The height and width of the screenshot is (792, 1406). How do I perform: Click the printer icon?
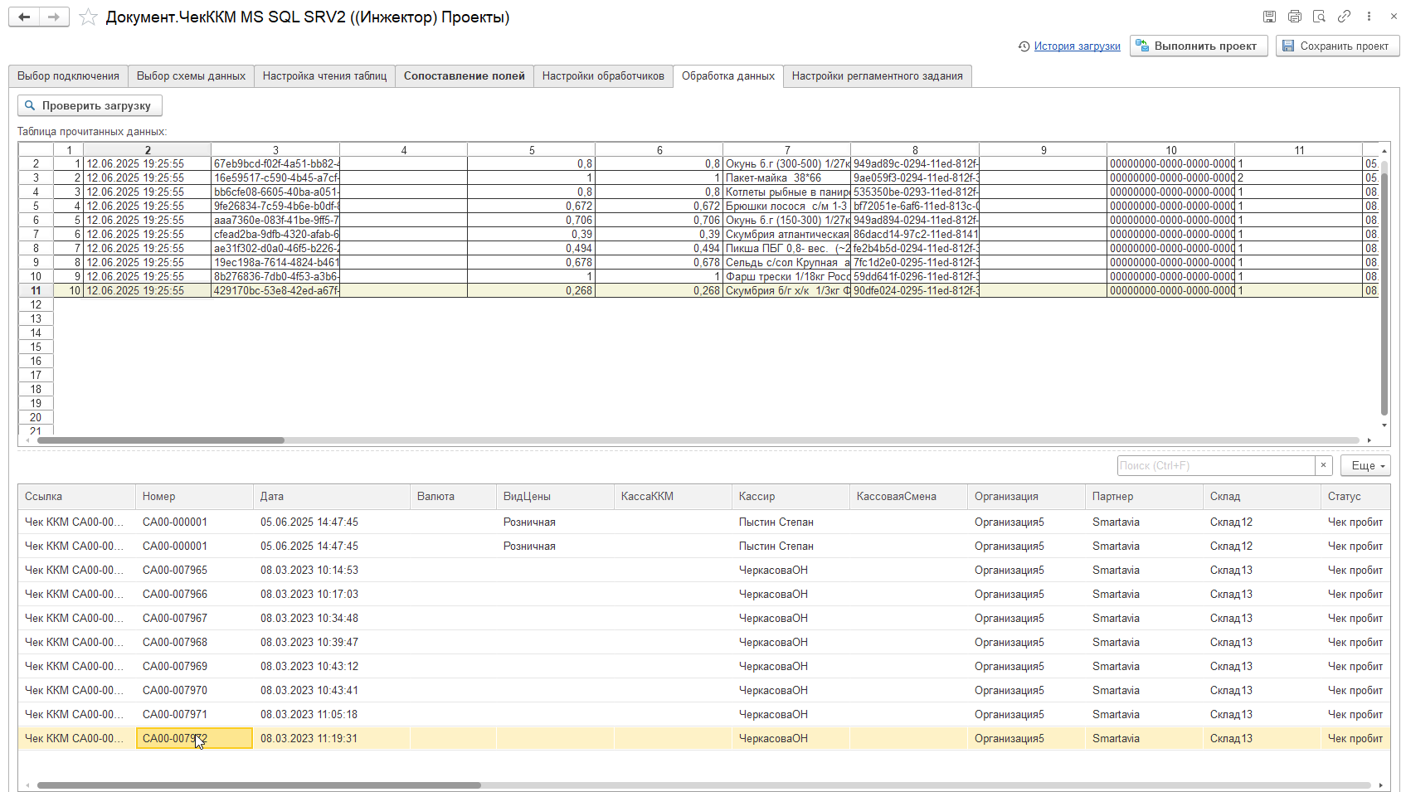tap(1294, 17)
